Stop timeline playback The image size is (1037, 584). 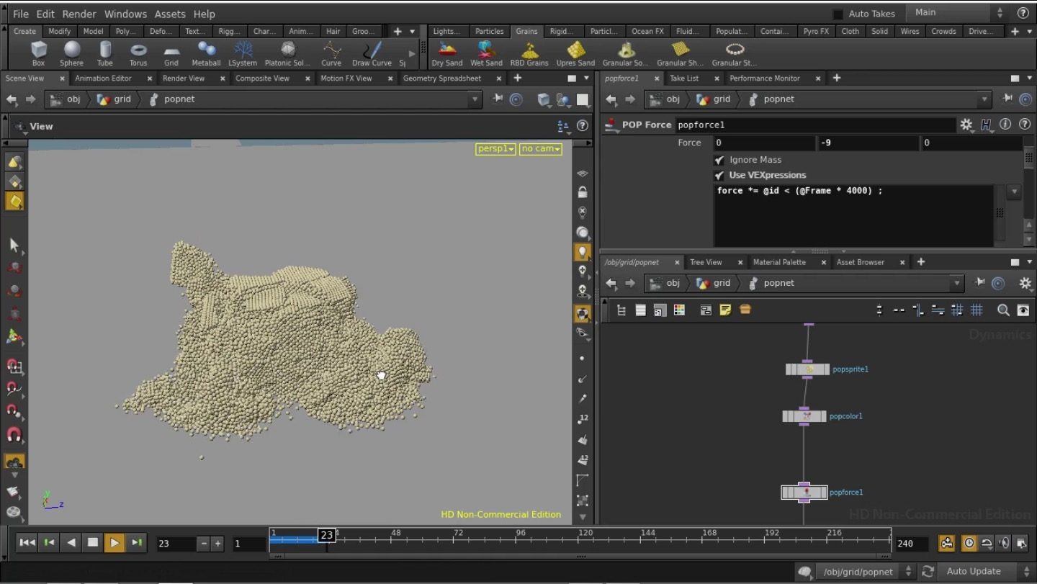pos(93,543)
